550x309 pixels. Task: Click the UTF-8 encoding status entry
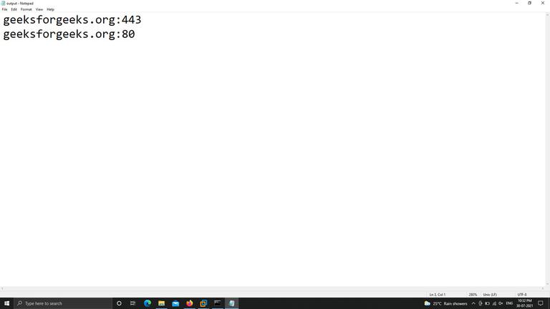tap(522, 295)
